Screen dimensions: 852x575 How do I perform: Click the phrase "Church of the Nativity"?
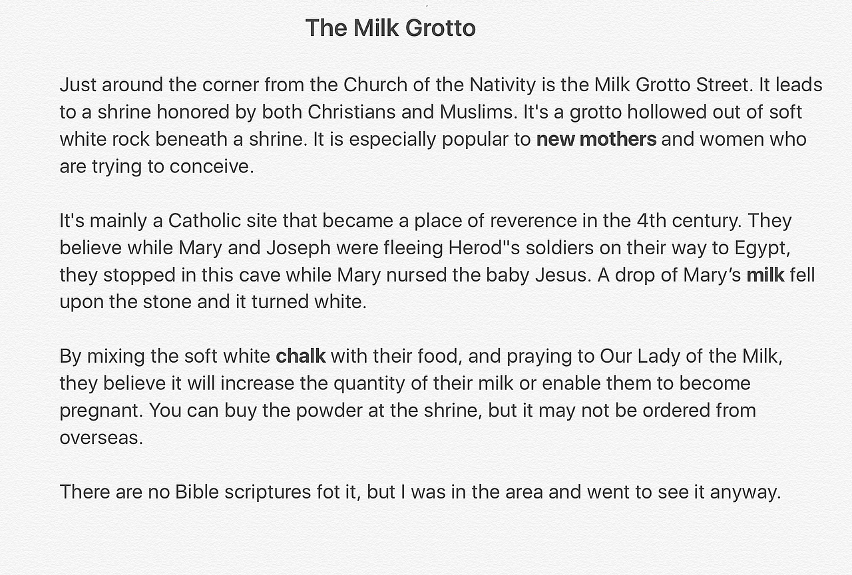point(439,85)
